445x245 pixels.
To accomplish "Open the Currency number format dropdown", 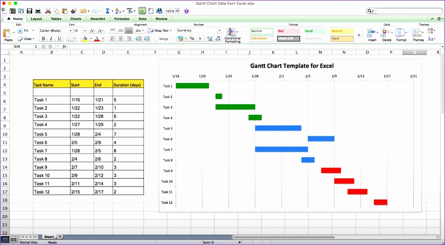I will pyautogui.click(x=219, y=30).
